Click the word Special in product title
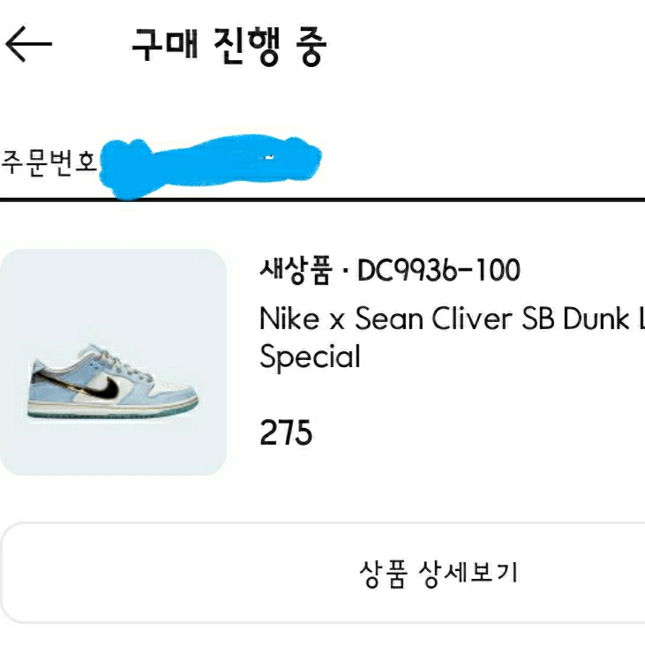The height and width of the screenshot is (645, 645). tap(311, 357)
